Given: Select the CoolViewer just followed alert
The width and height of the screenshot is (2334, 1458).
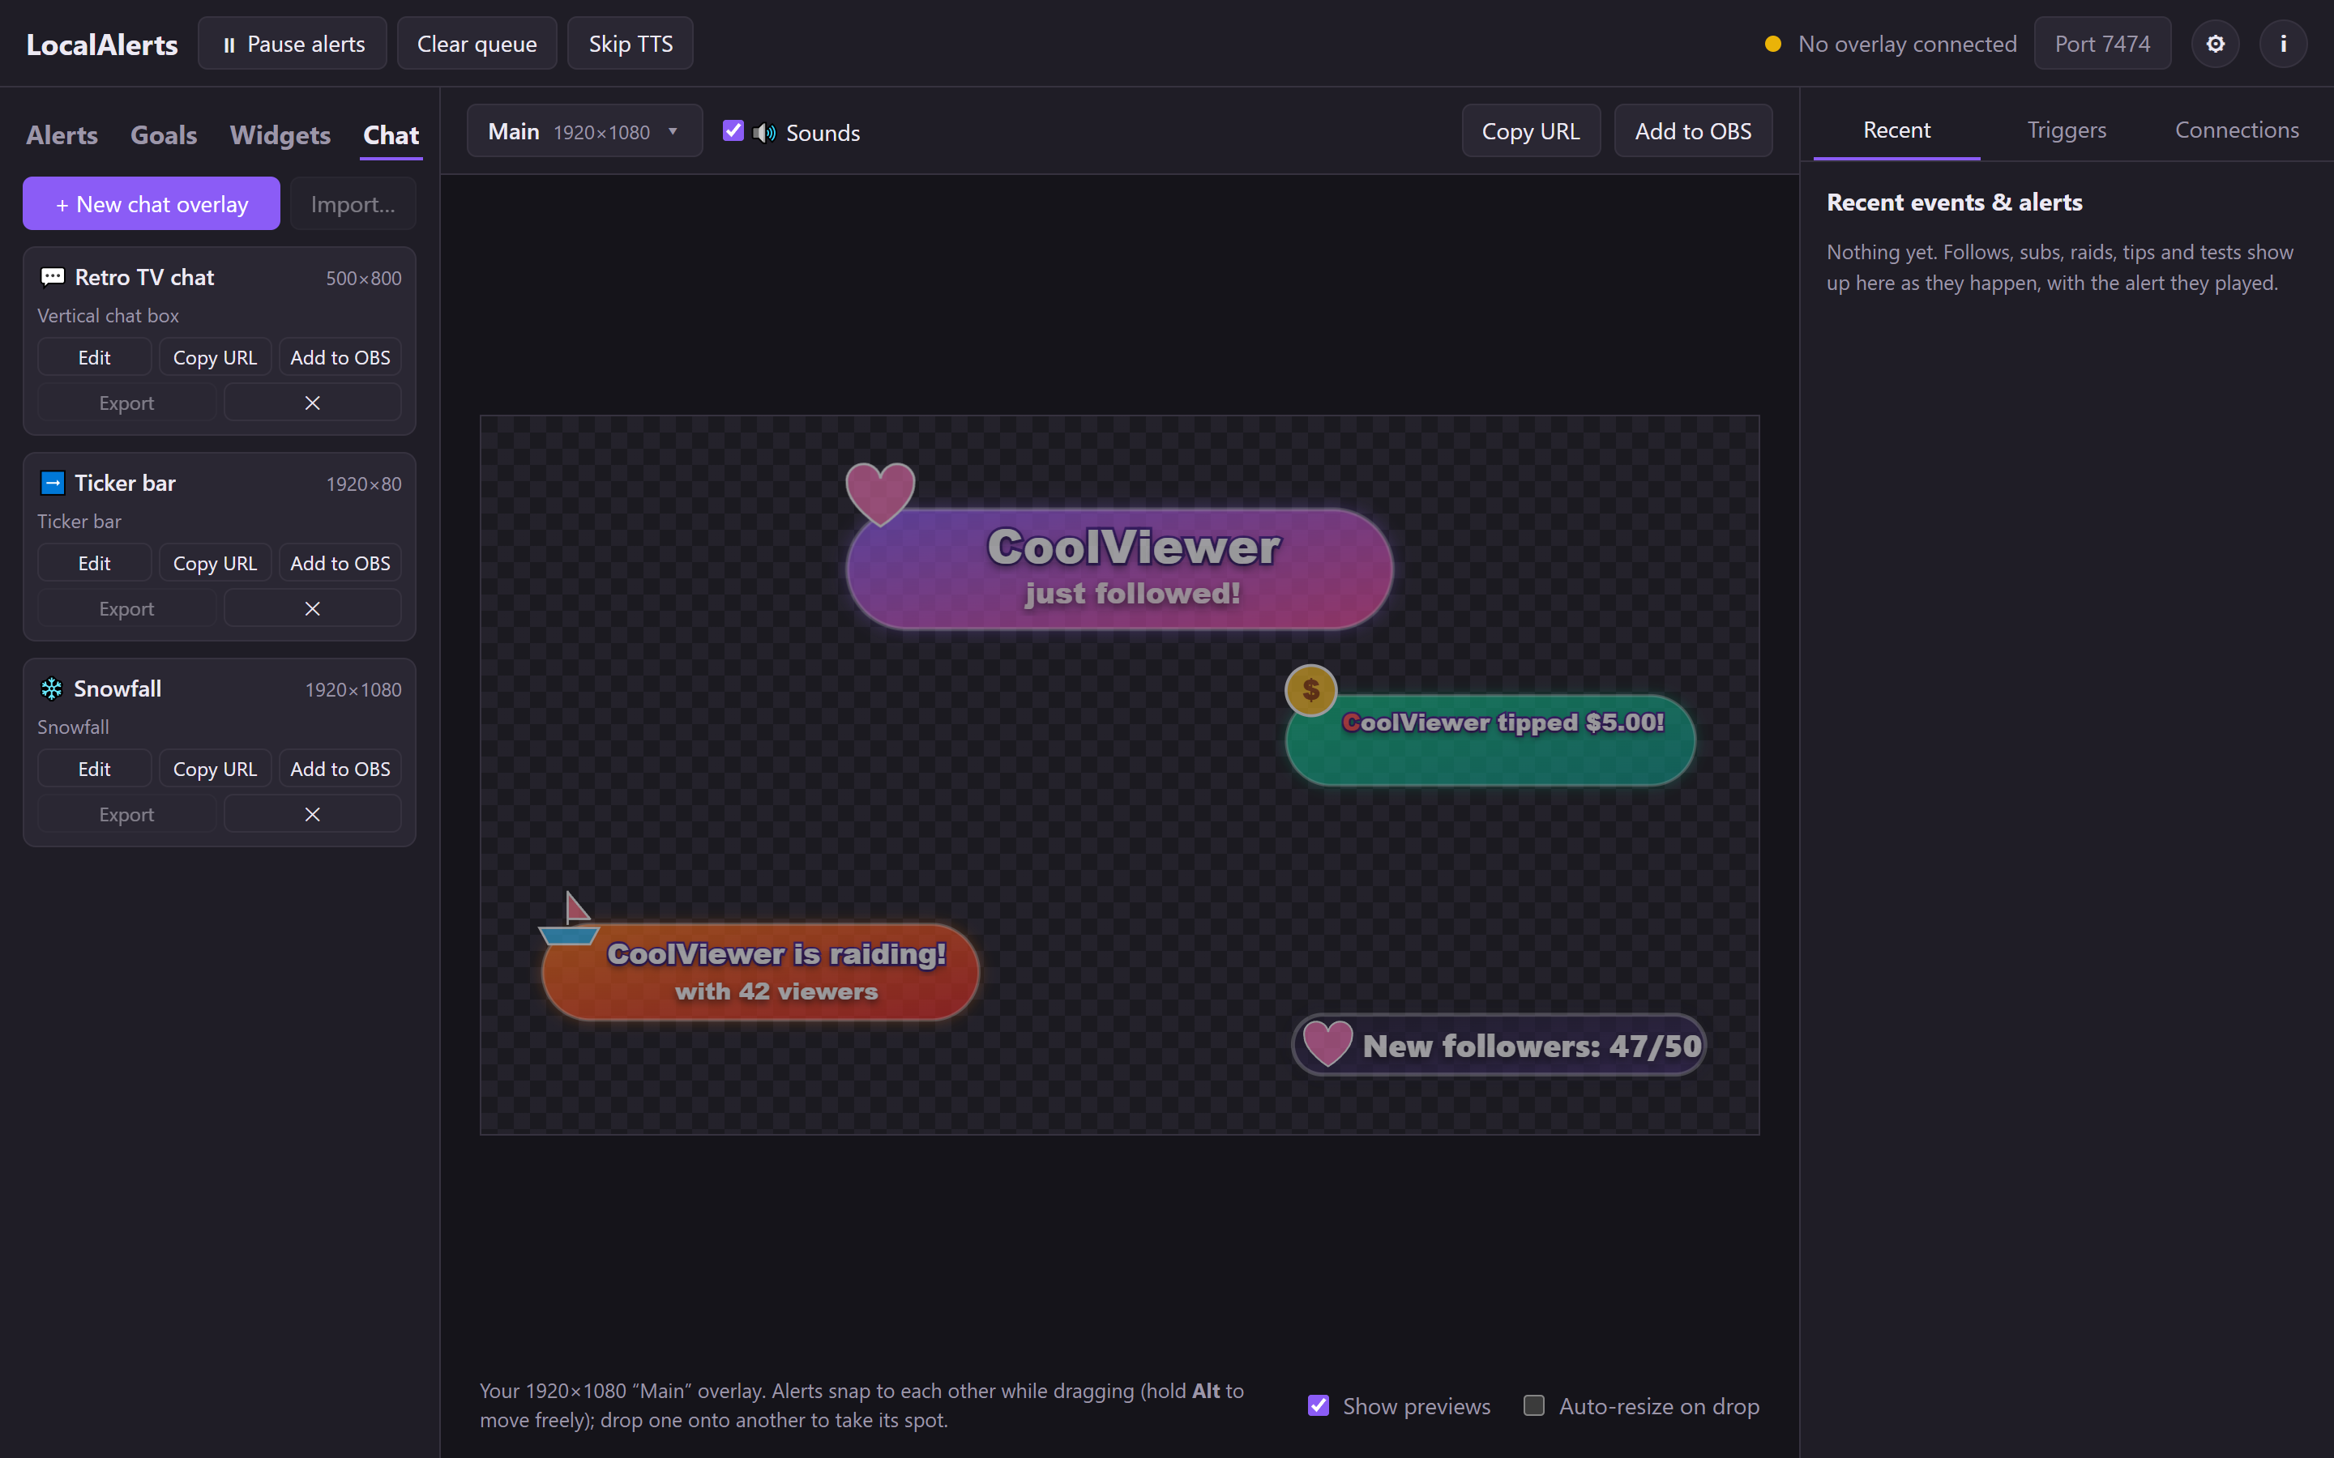Looking at the screenshot, I should [x=1118, y=569].
